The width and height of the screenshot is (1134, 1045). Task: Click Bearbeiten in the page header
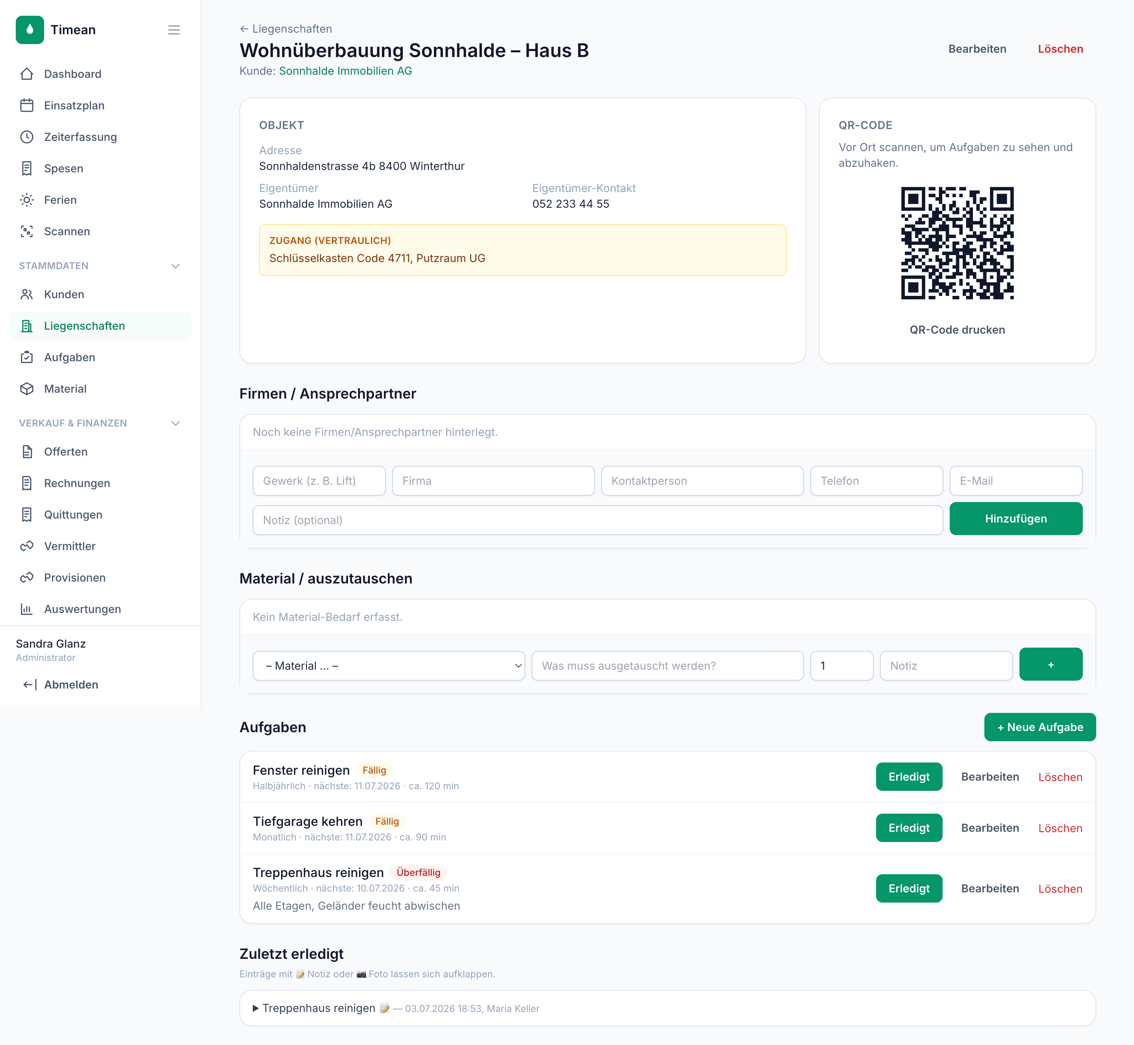pos(977,49)
